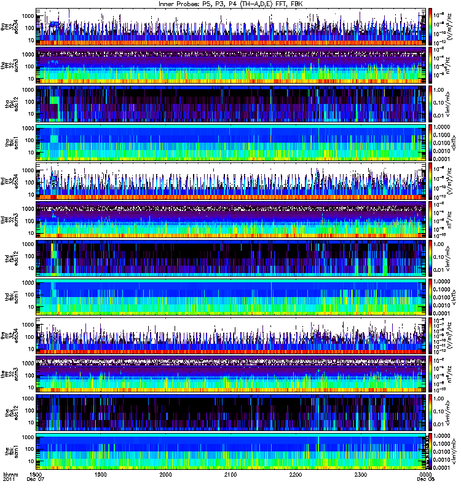
Task: Click the 'hhmm' axis unit label
Action: [x=10, y=474]
